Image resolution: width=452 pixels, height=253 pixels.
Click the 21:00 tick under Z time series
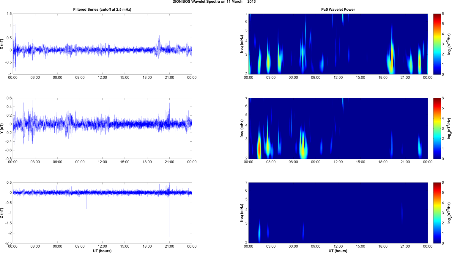coord(169,246)
